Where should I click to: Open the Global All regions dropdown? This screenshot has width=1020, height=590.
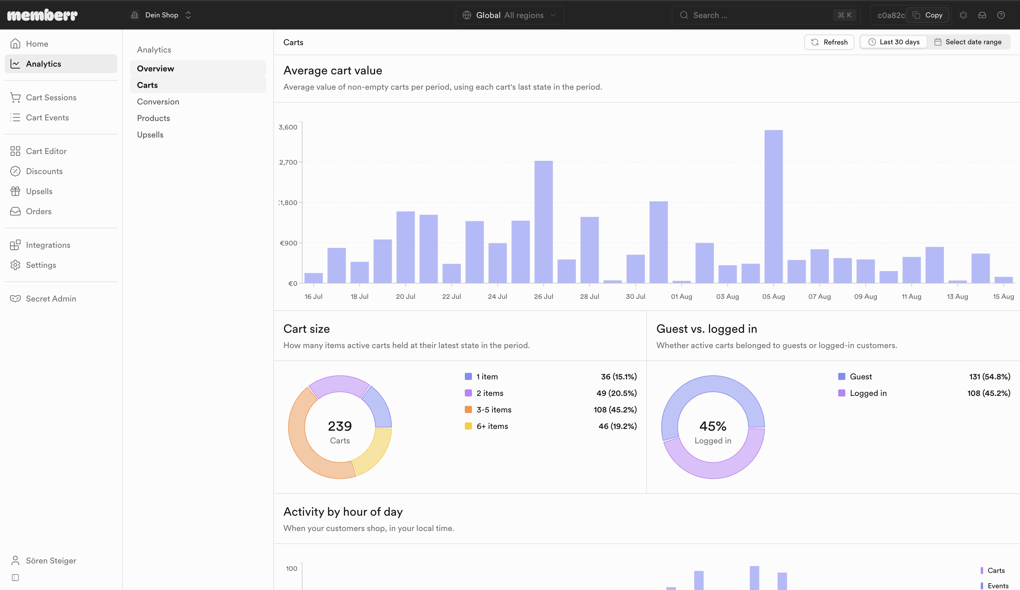click(510, 15)
